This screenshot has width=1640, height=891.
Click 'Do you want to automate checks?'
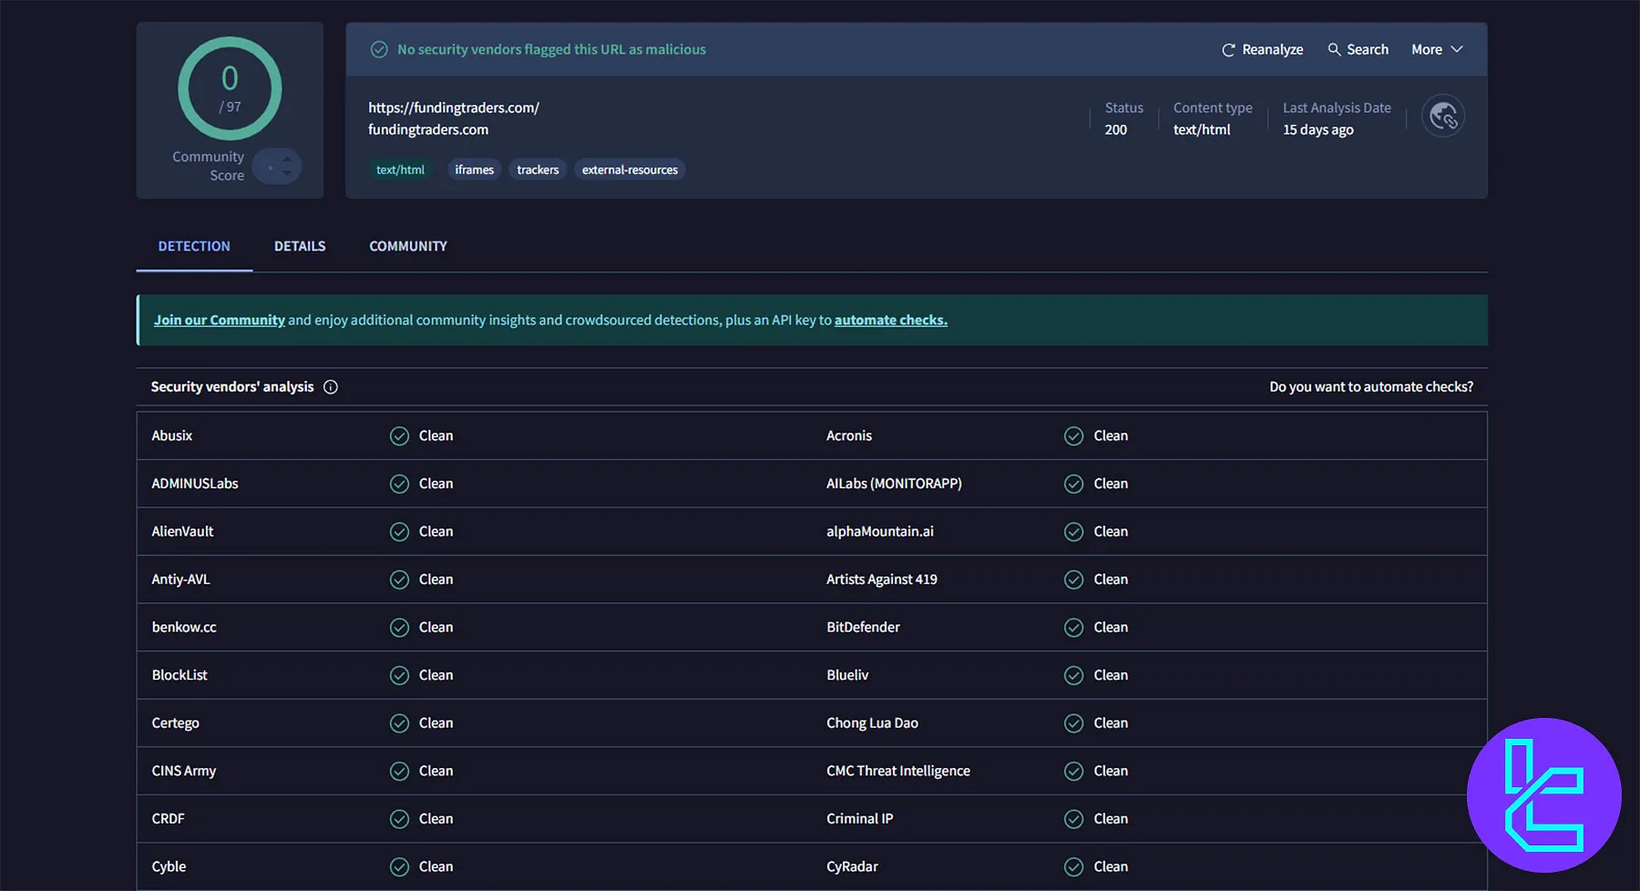[1371, 386]
